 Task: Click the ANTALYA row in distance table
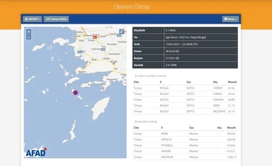point(185,140)
